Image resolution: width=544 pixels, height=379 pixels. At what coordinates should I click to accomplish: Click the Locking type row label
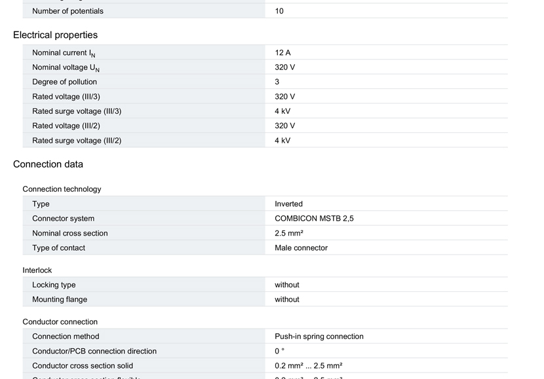(x=54, y=285)
